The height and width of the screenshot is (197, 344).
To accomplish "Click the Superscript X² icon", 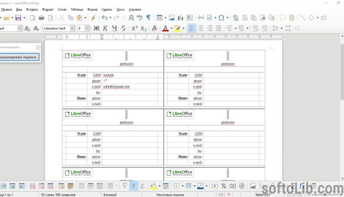I will pyautogui.click(x=135, y=28).
